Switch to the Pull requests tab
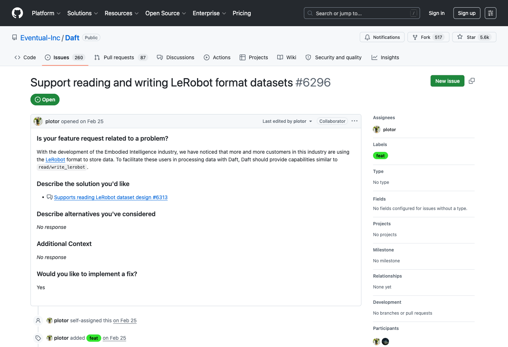 point(121,57)
